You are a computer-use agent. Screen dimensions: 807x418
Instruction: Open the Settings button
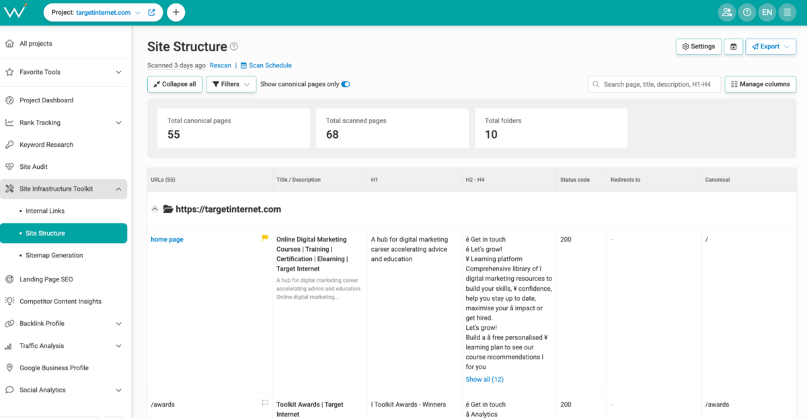click(x=699, y=46)
